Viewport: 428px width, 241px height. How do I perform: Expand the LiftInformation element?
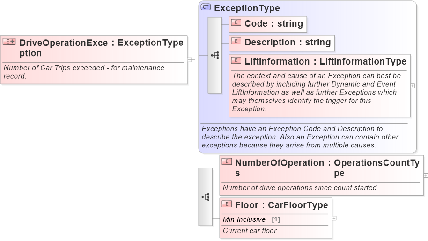pos(413,86)
